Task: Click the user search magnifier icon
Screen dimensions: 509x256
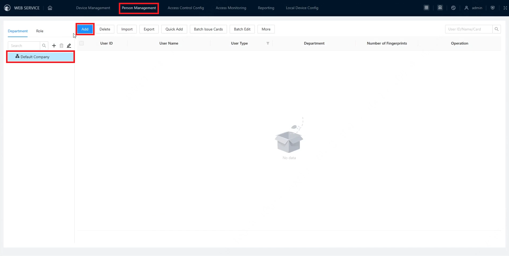Action: 497,29
